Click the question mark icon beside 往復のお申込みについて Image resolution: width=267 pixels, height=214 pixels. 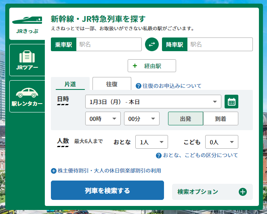(139, 86)
